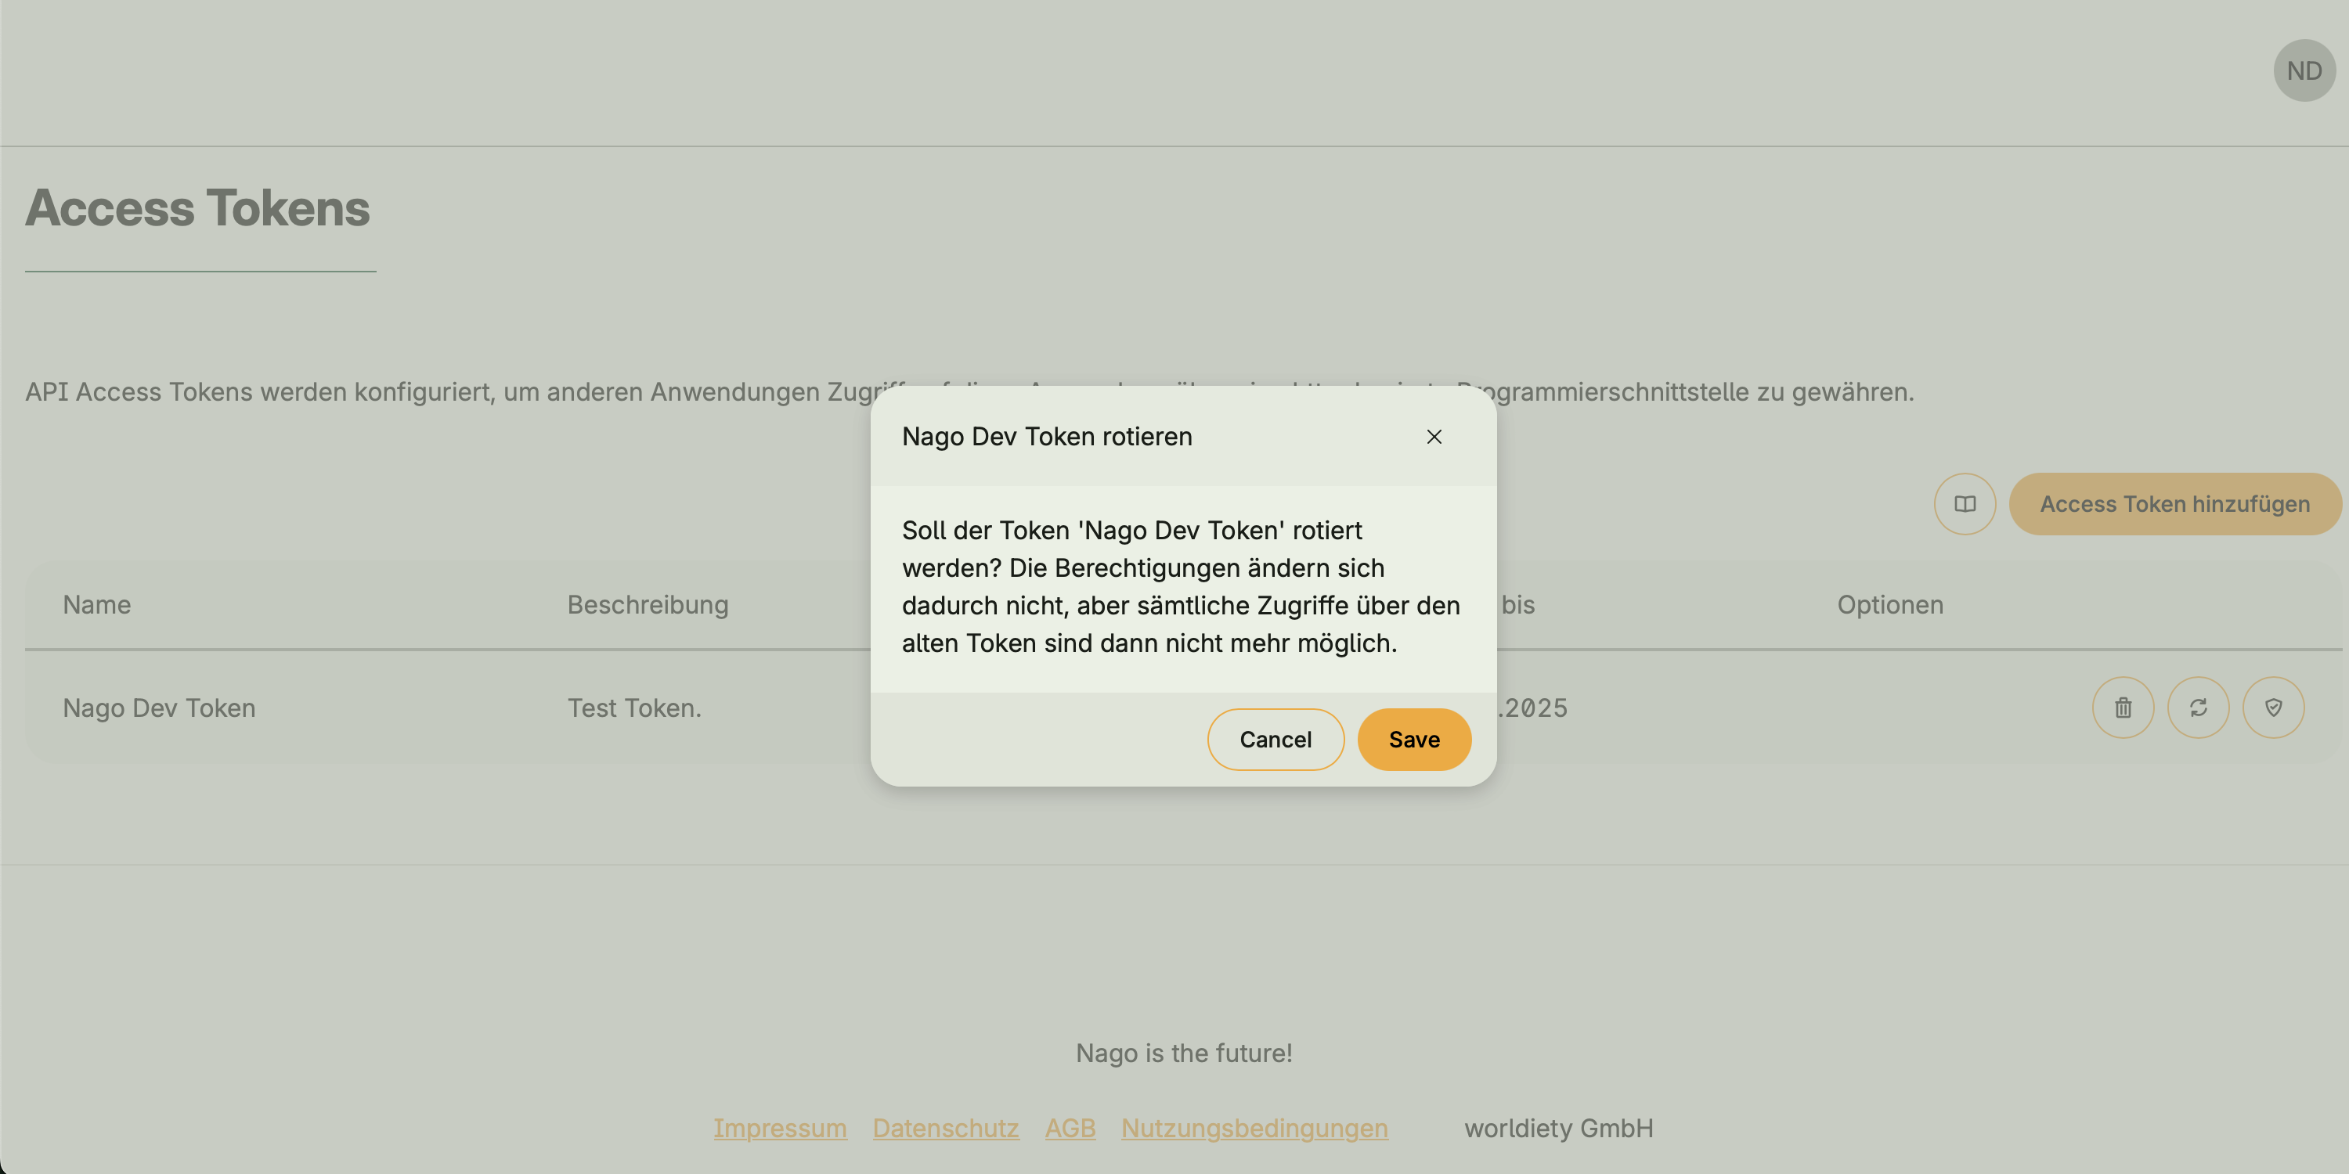Open the Impressum footer link
The image size is (2349, 1174).
click(780, 1128)
